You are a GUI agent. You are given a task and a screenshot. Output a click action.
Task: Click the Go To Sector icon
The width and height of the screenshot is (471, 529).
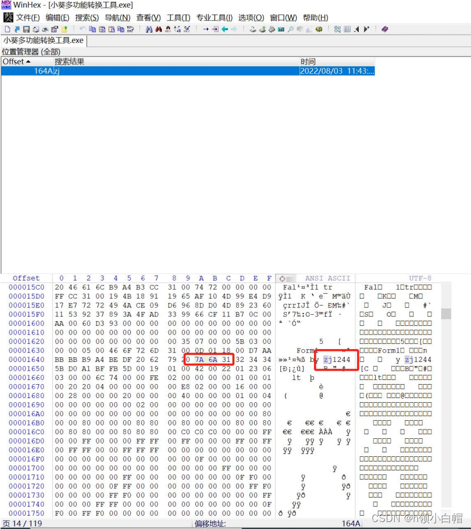[x=215, y=29]
